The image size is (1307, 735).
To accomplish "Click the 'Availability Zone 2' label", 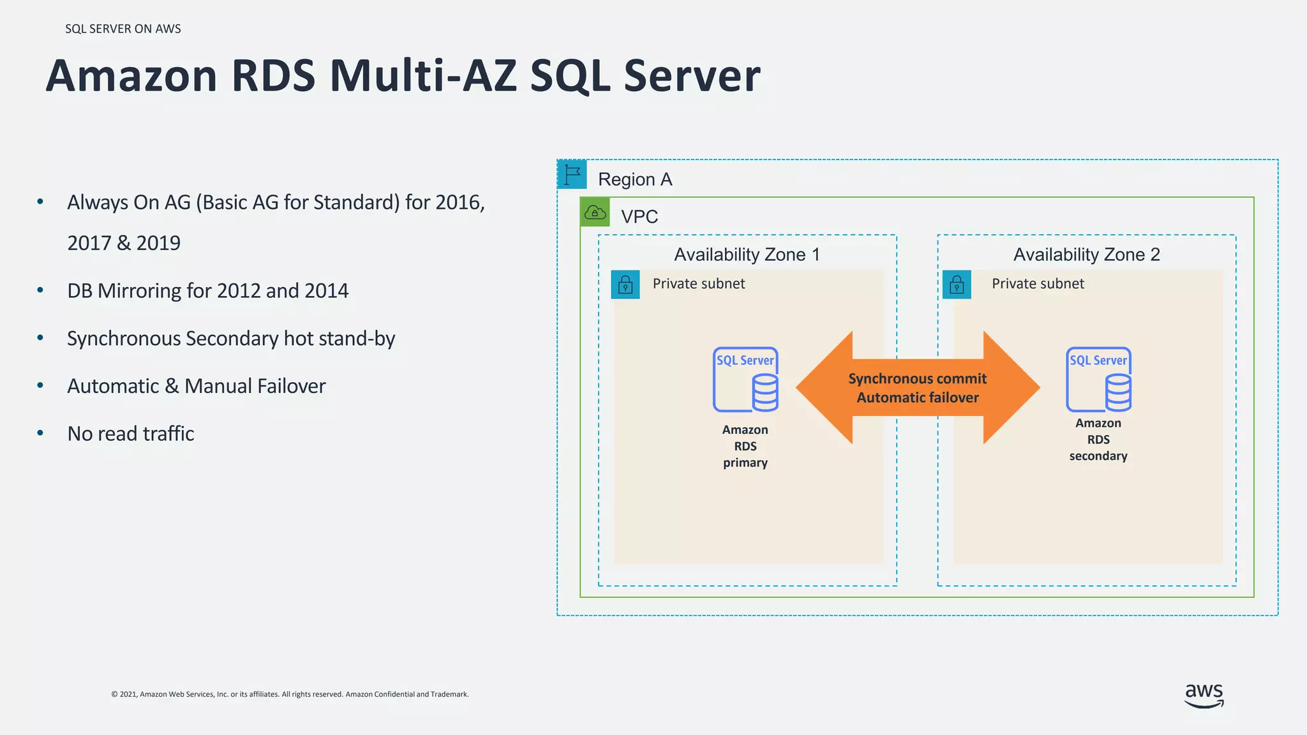I will [1086, 255].
